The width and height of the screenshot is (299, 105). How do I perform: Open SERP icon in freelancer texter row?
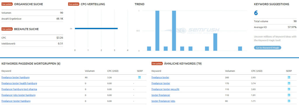coord(289,83)
